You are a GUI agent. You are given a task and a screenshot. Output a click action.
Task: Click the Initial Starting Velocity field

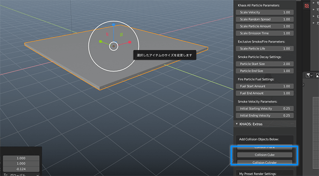coord(265,108)
